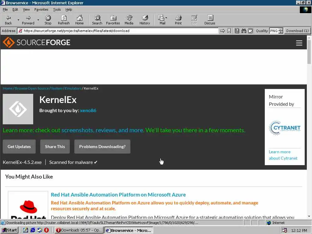Open the Media toolbar icon
Image resolution: width=312 pixels, height=234 pixels.
coord(129,20)
